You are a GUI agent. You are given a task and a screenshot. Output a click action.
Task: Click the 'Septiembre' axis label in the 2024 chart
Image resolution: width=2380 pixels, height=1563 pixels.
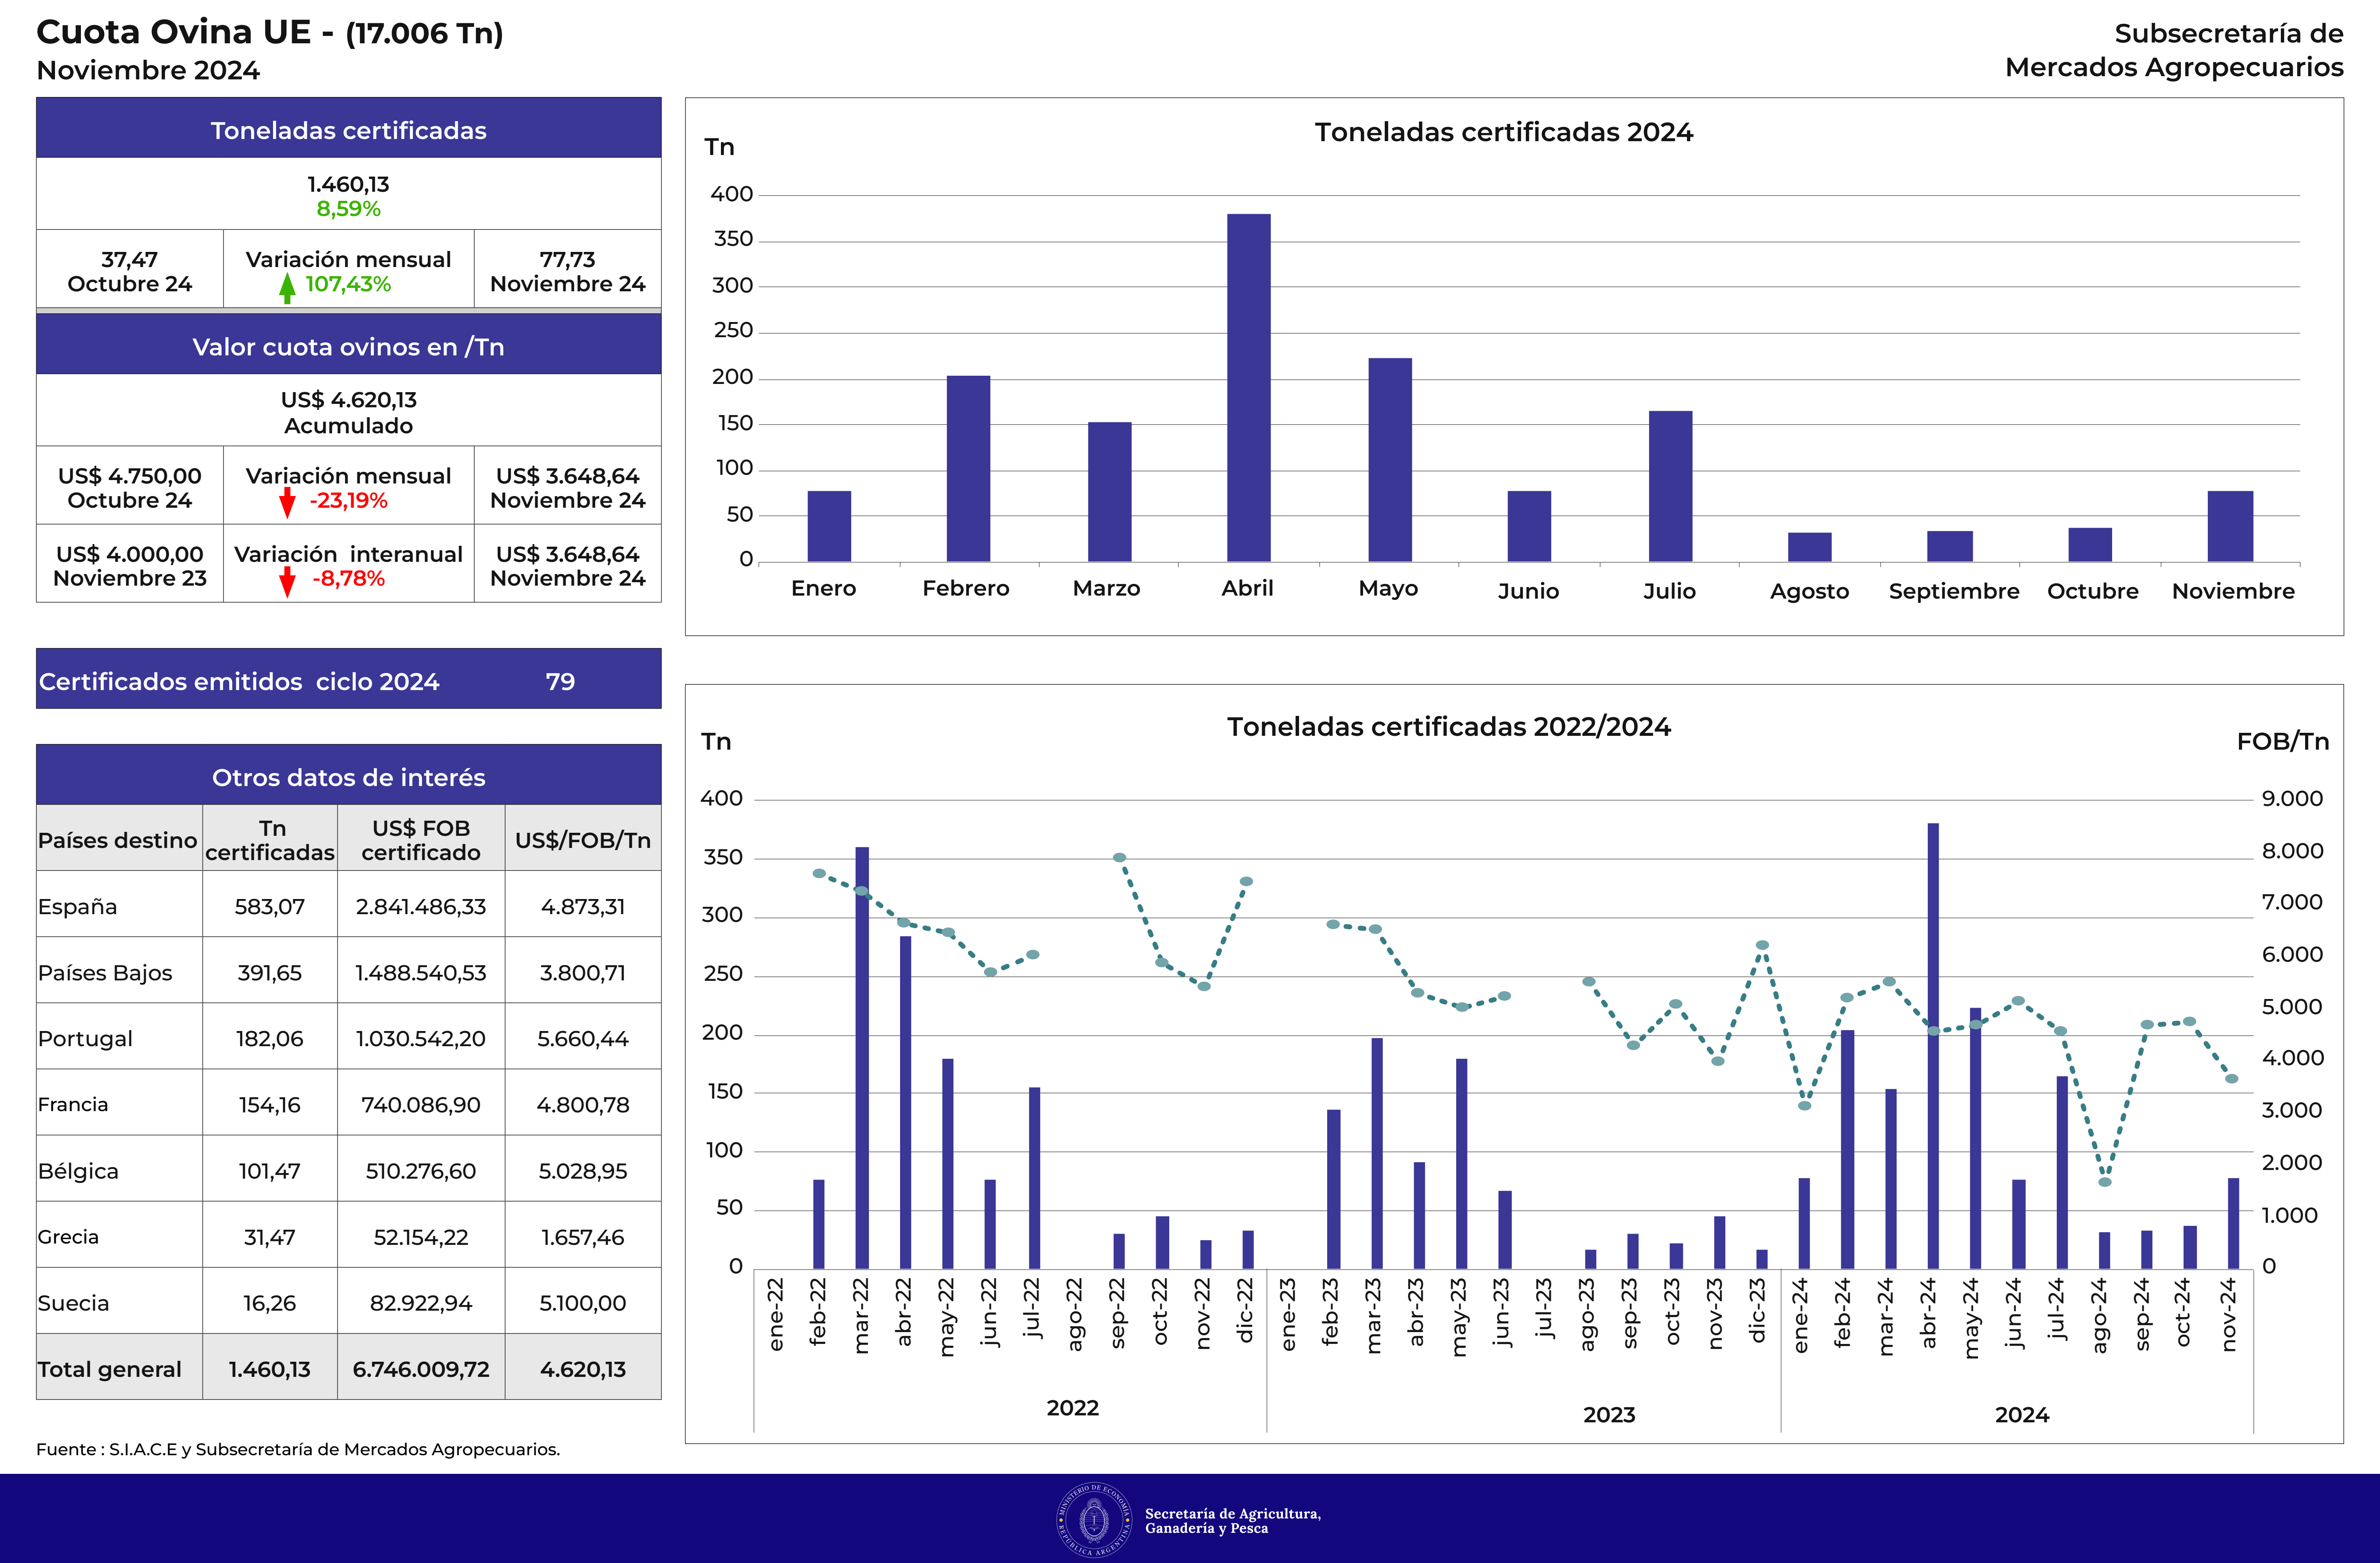(1954, 592)
